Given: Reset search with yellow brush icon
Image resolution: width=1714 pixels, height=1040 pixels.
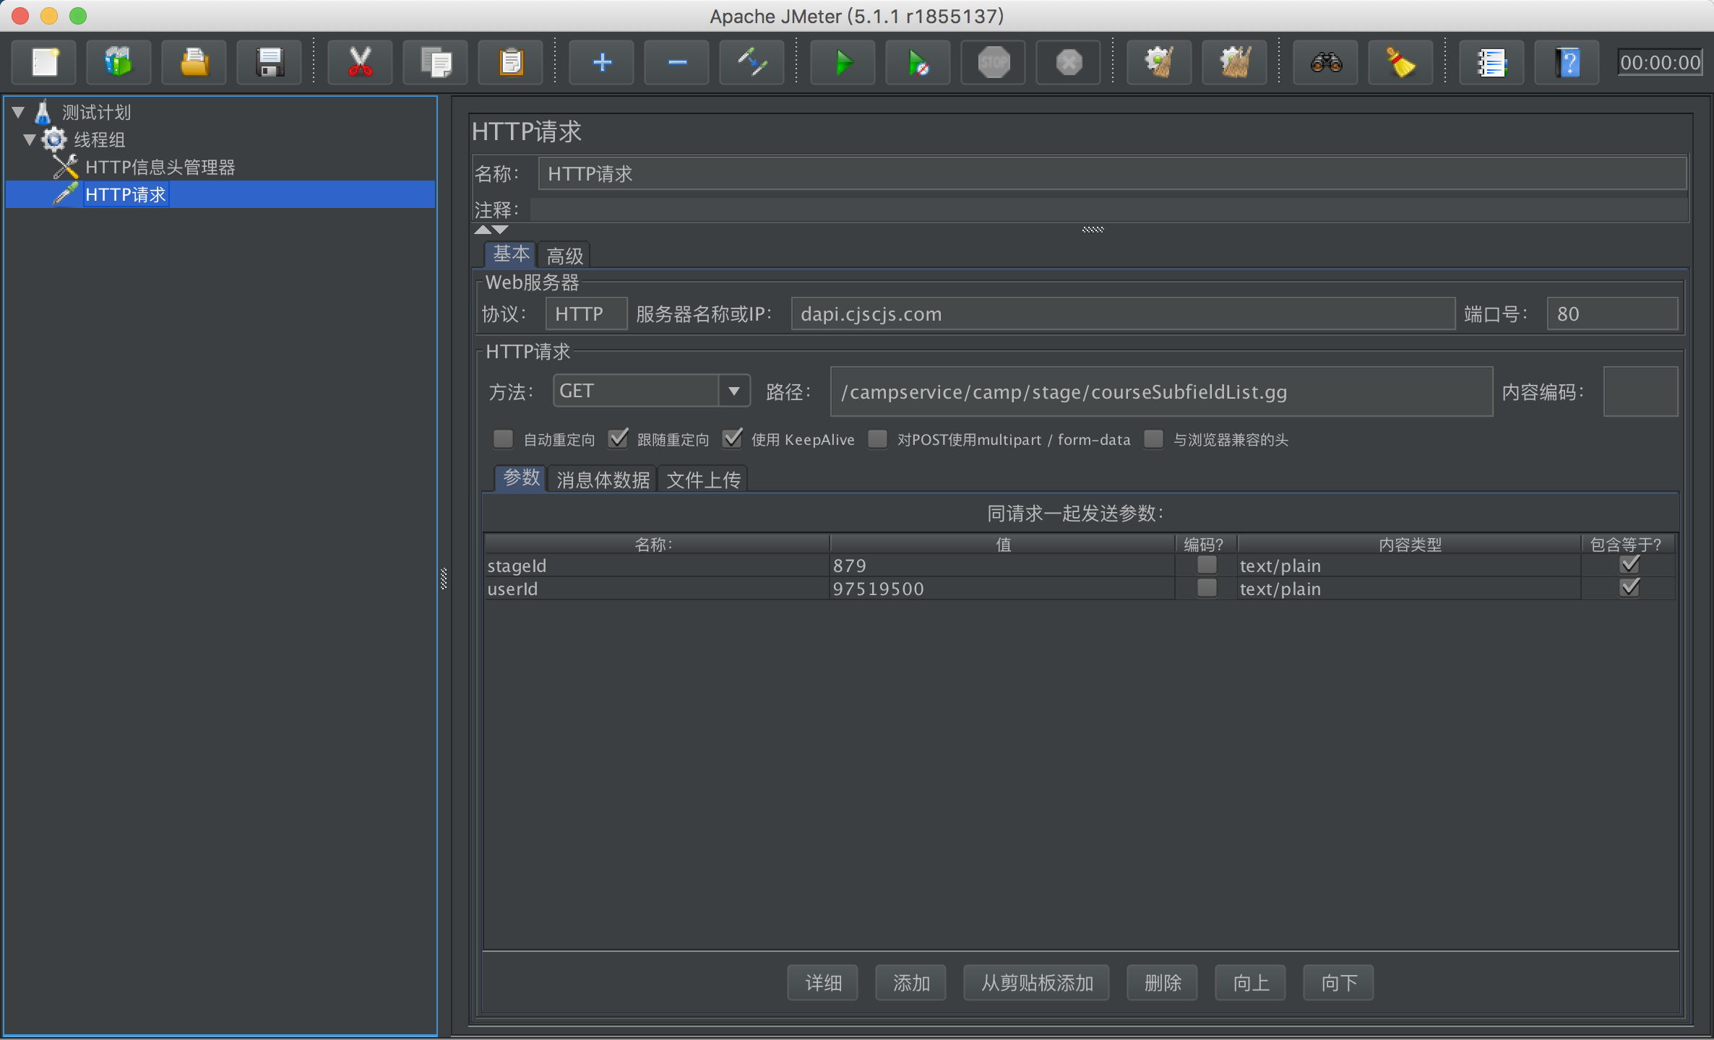Looking at the screenshot, I should pos(1401,62).
